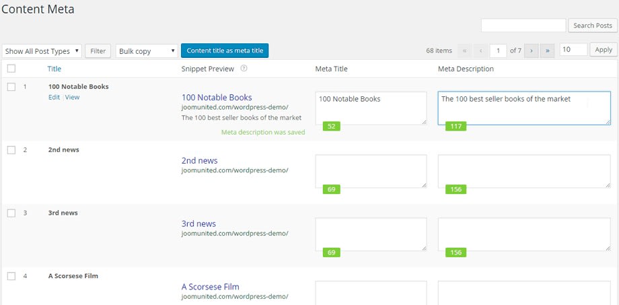The image size is (619, 305).
Task: Focus the search posts text field
Action: pyautogui.click(x=523, y=26)
